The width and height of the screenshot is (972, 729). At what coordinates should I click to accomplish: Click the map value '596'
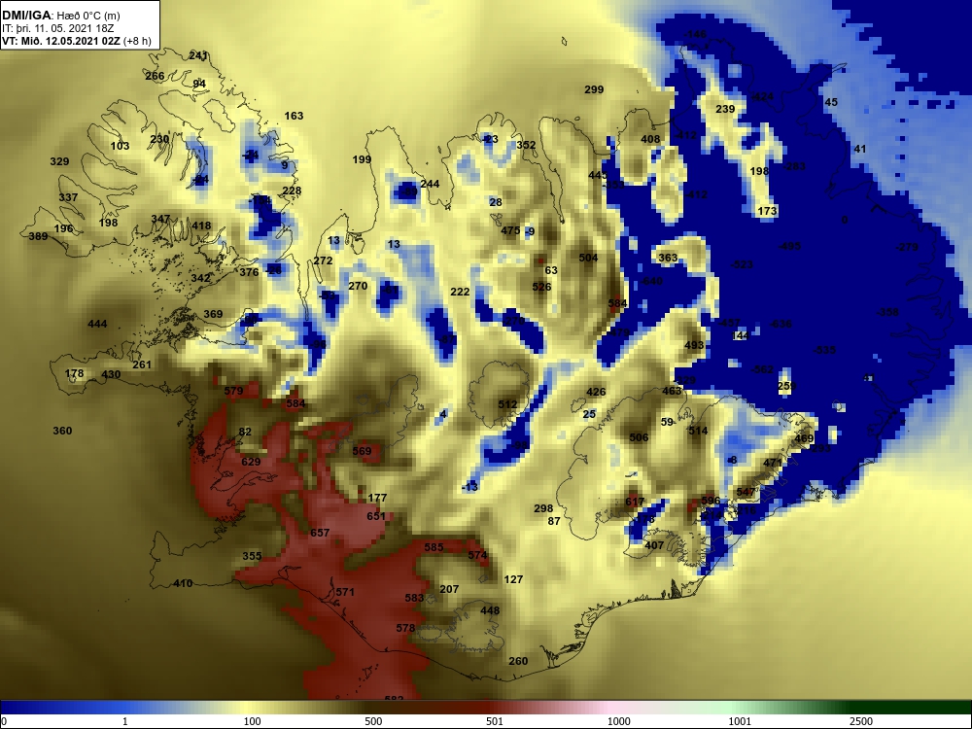[712, 501]
